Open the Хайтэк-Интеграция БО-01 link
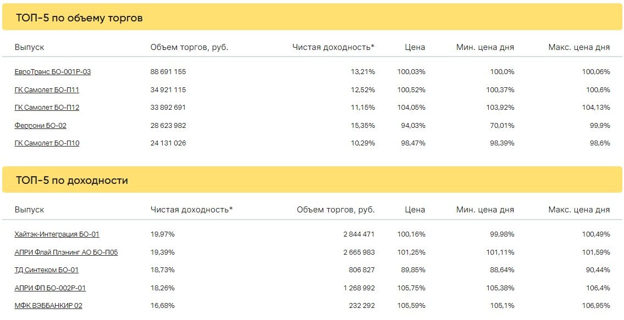This screenshot has width=624, height=320. pyautogui.click(x=57, y=234)
